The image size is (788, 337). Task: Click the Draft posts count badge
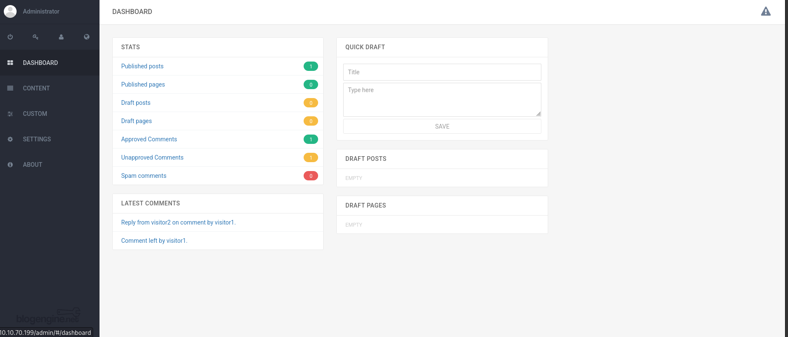pos(311,103)
